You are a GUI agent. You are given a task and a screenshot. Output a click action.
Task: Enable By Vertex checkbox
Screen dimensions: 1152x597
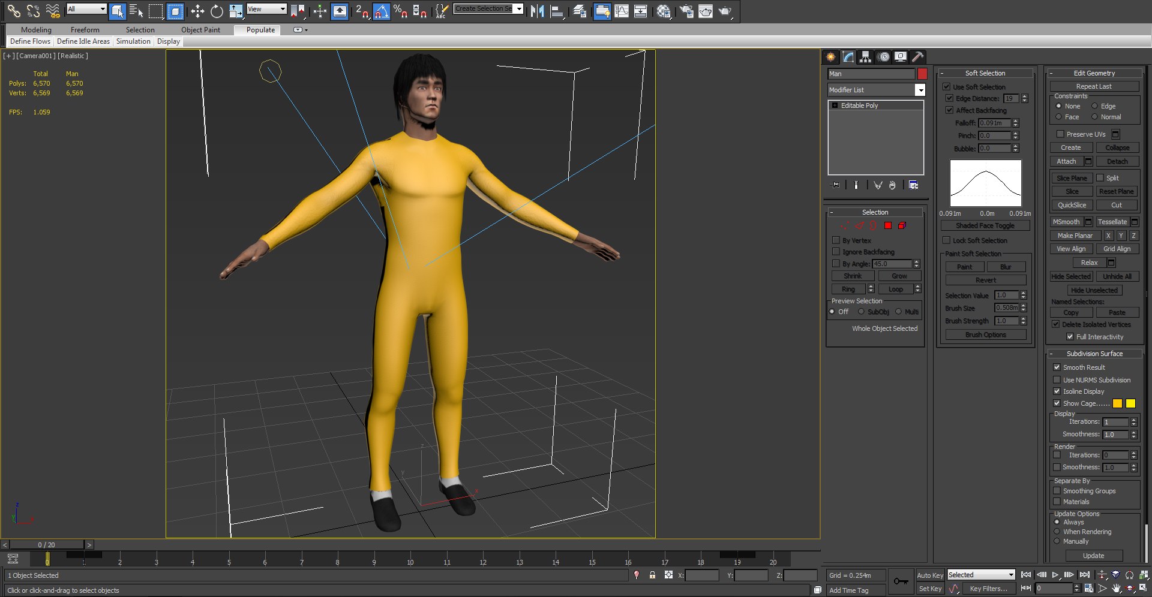[836, 240]
